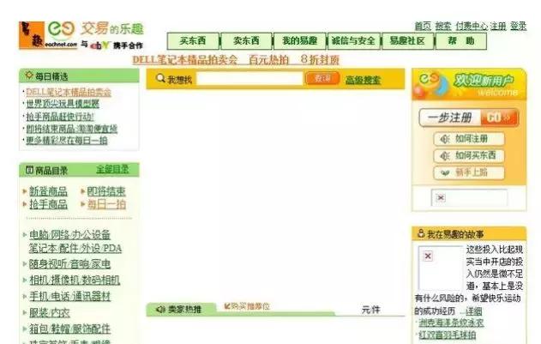Open 服装/内衣 category
Viewport: 541px width, 344px height.
50,312
